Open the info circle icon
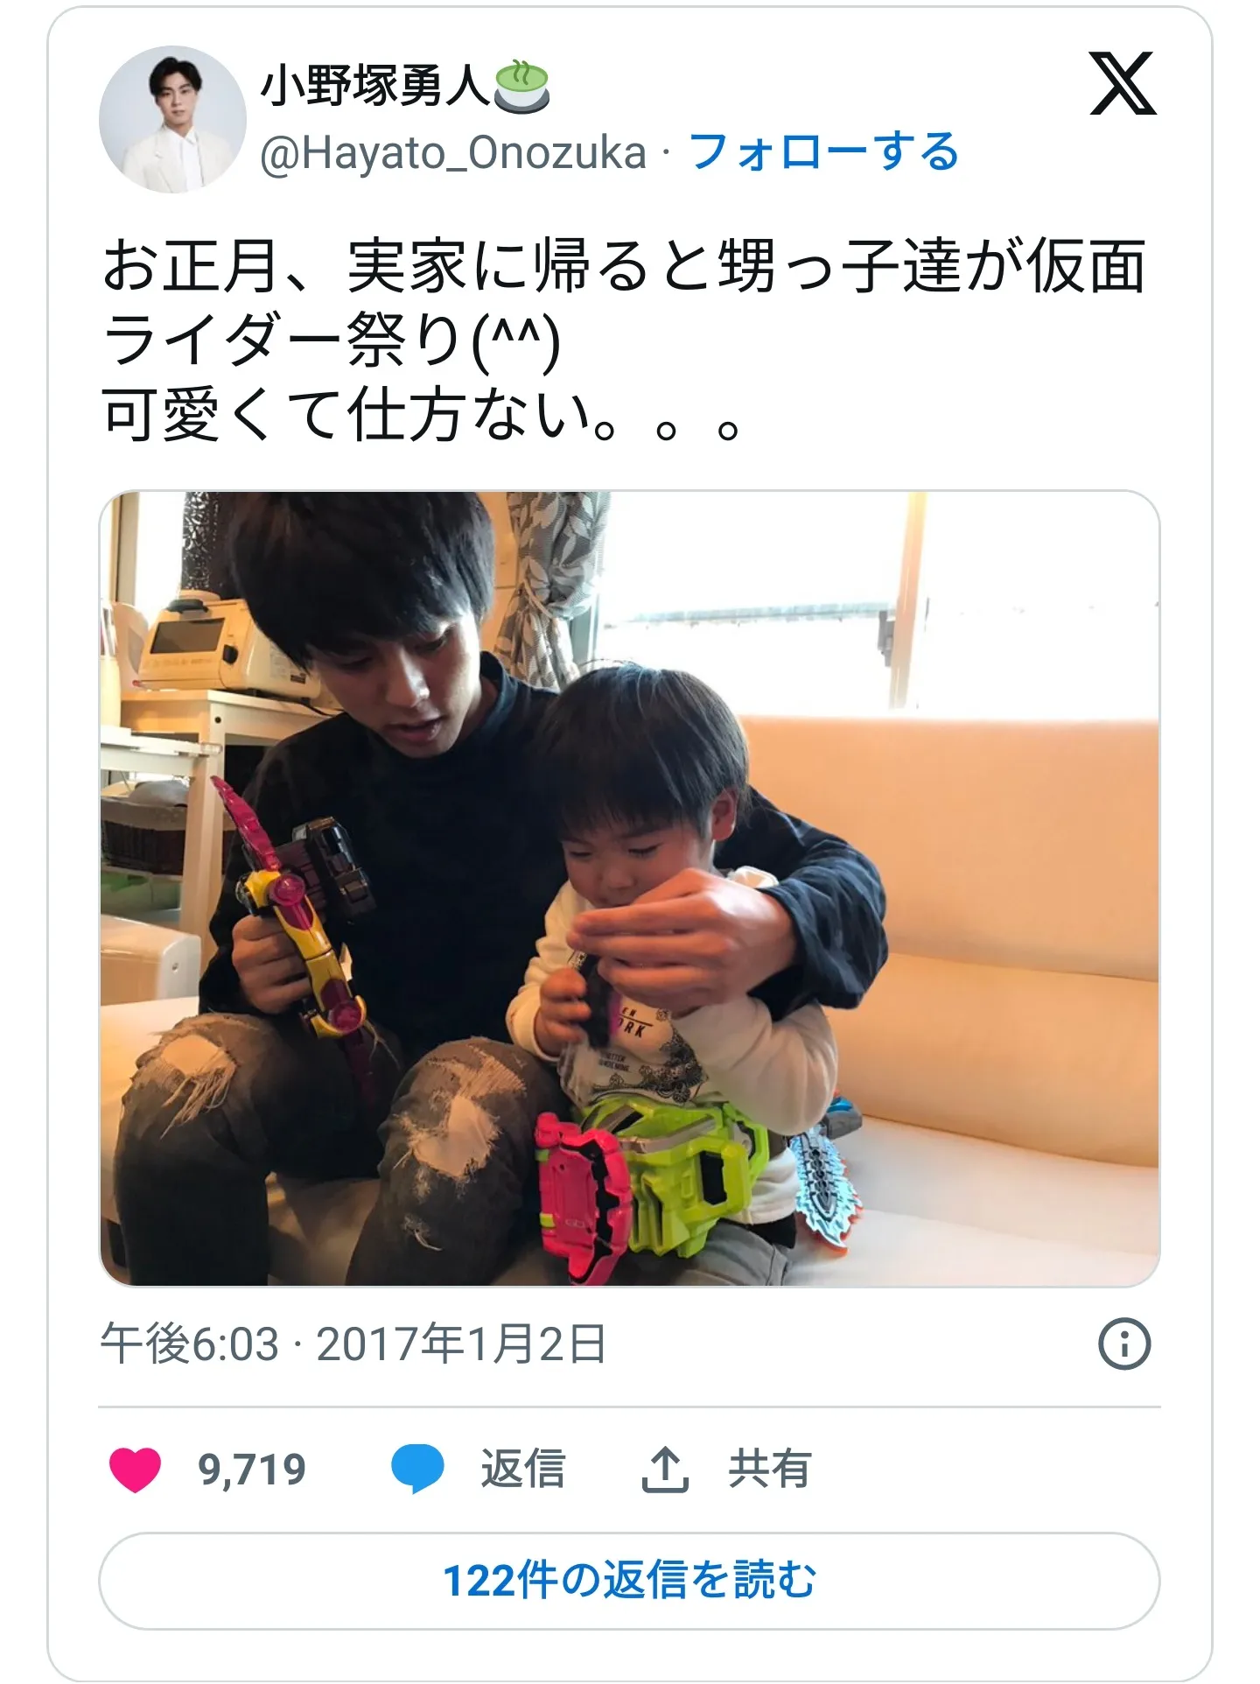The width and height of the screenshot is (1260, 1684). point(1124,1344)
